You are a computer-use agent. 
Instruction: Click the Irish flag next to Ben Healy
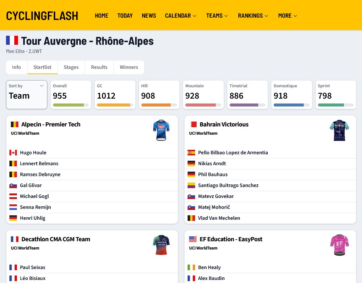coord(191,267)
